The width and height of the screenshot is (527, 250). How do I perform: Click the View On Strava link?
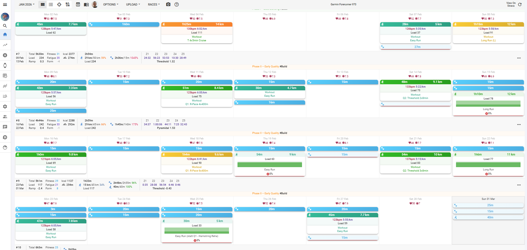click(x=511, y=4)
